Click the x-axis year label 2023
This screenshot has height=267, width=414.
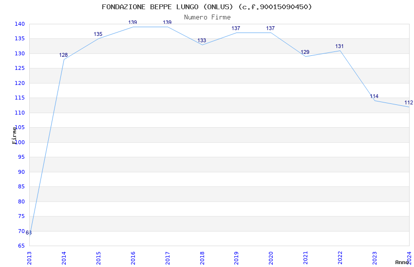pyautogui.click(x=375, y=258)
